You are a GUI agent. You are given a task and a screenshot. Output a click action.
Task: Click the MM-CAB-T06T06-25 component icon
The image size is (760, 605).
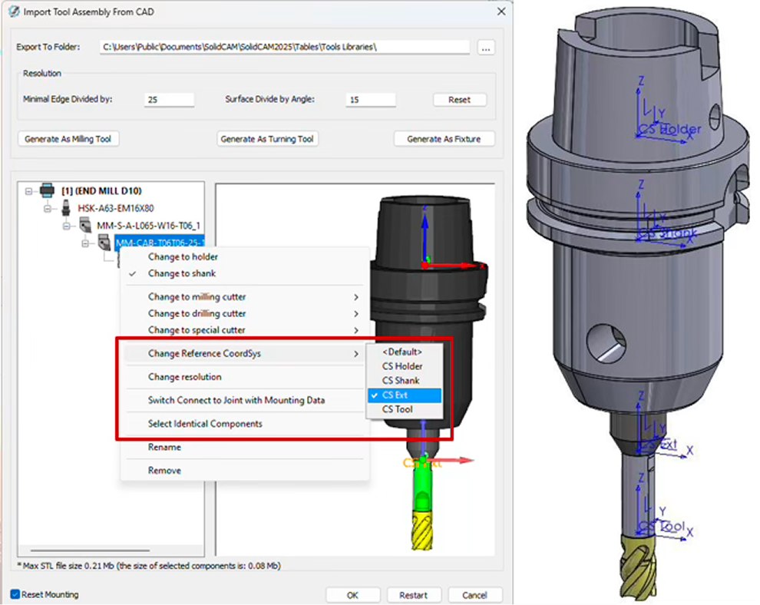pyautogui.click(x=104, y=241)
